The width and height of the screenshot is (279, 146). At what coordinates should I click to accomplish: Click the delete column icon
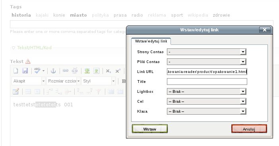pyautogui.click(x=99, y=91)
